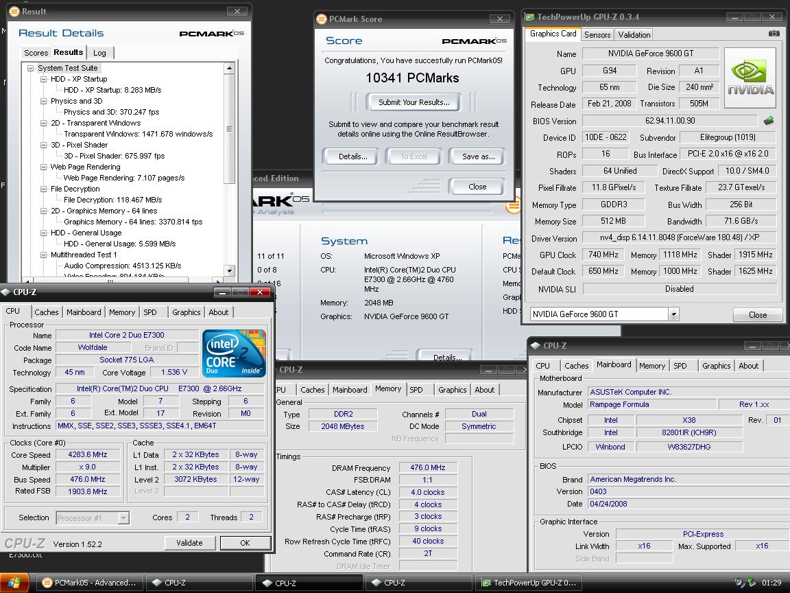The height and width of the screenshot is (593, 790).
Task: Collapse the HDD - General Usage node
Action: [43, 233]
